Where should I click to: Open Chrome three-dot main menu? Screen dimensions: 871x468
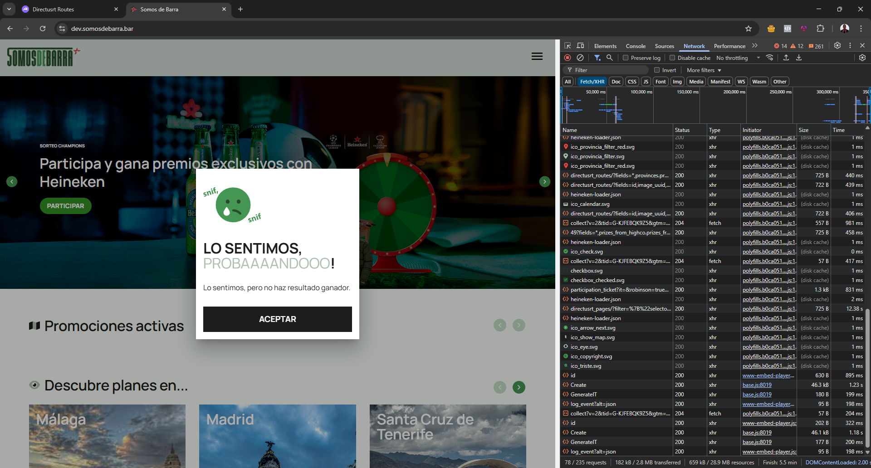click(x=861, y=29)
